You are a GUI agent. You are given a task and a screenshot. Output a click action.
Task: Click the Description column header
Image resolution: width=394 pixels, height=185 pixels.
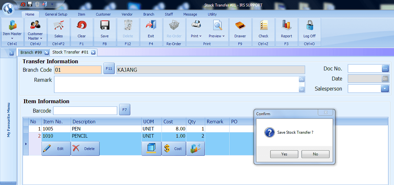coord(106,122)
